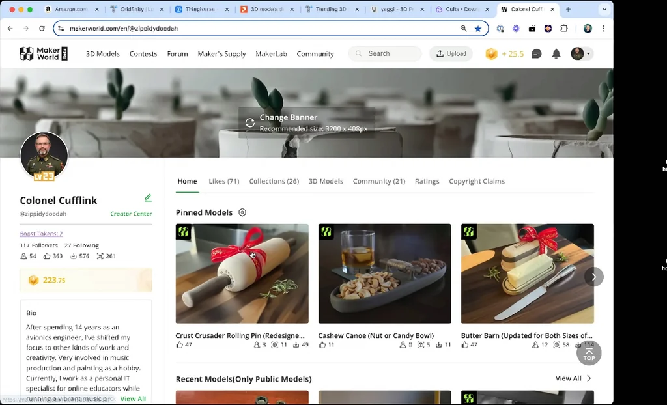Screen dimensions: 667x405
Task: Click the Change Banner button
Action: coord(307,122)
